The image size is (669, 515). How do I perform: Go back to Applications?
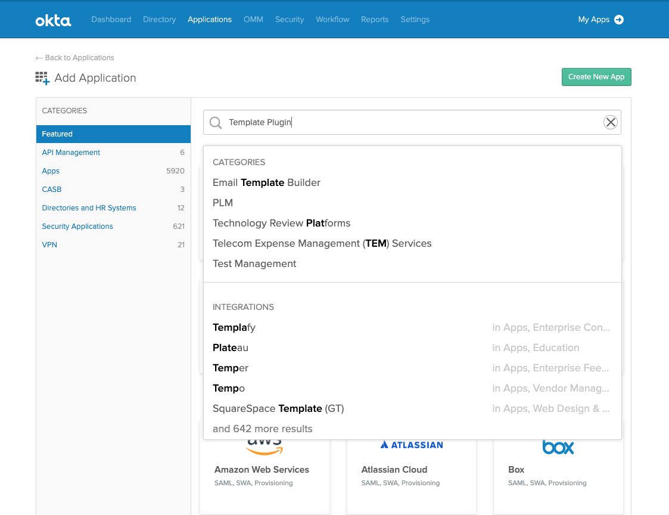tap(74, 58)
